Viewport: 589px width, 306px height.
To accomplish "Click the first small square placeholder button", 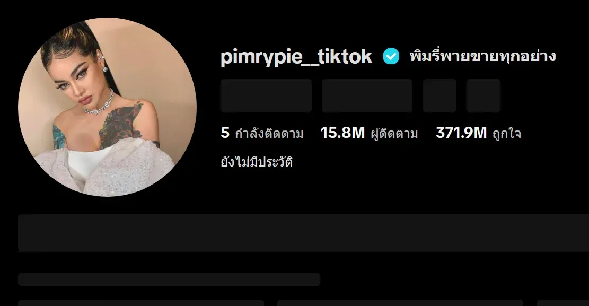I will pyautogui.click(x=439, y=96).
